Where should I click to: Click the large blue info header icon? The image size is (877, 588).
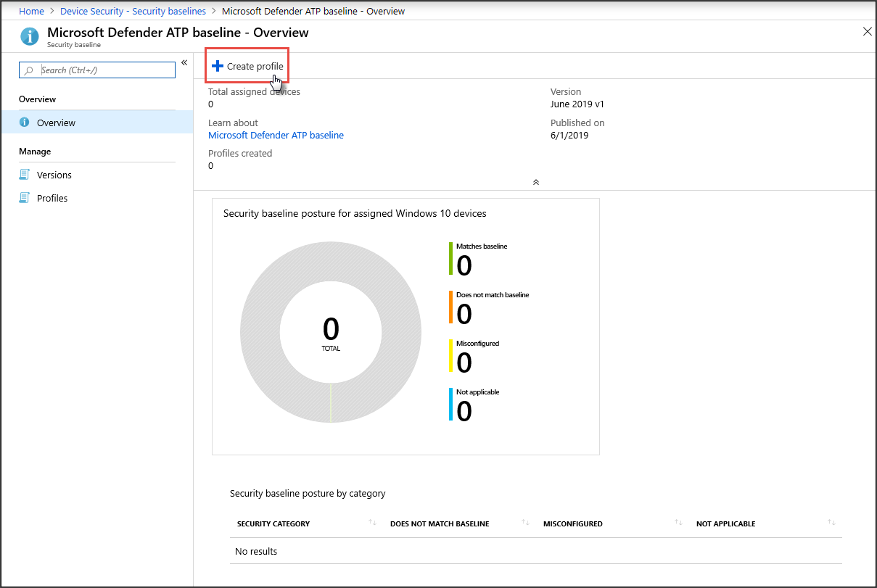pyautogui.click(x=30, y=36)
